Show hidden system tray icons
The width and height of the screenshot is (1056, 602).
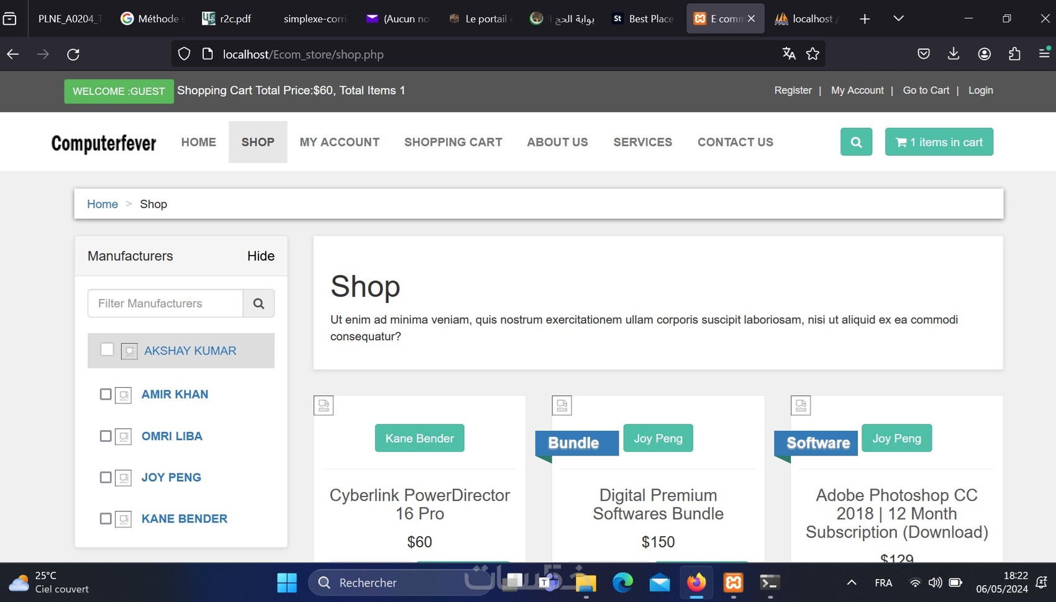click(852, 583)
